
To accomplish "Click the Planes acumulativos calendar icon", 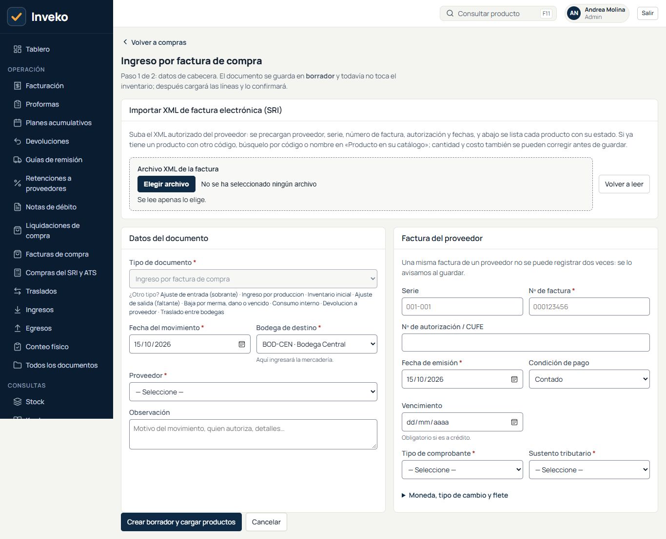I will [18, 123].
